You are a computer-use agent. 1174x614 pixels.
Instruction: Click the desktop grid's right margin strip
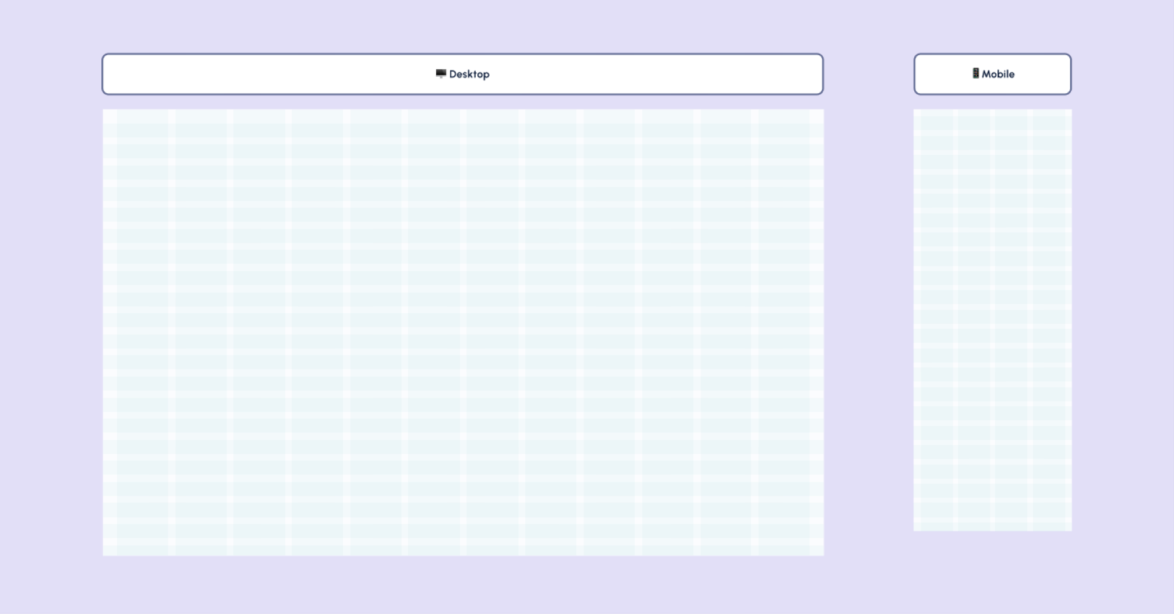click(x=816, y=332)
